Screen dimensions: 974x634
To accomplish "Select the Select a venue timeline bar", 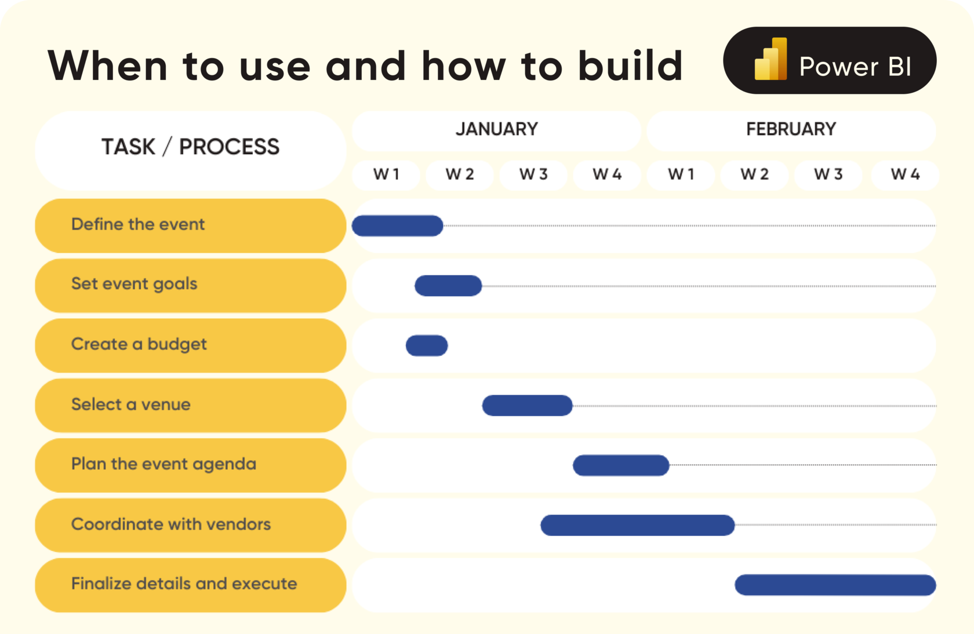I will pyautogui.click(x=527, y=405).
